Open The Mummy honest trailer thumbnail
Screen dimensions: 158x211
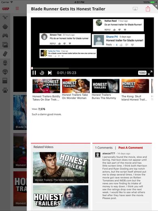pos(105,86)
